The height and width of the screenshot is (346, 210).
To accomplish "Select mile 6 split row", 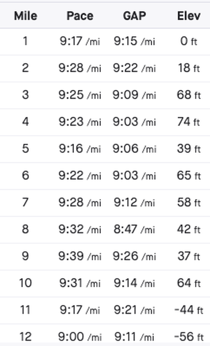I will click(x=105, y=176).
